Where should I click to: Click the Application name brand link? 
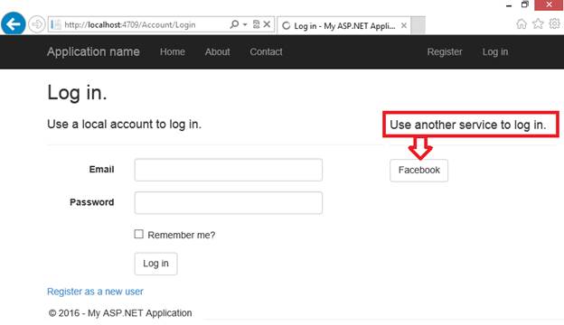coord(93,51)
